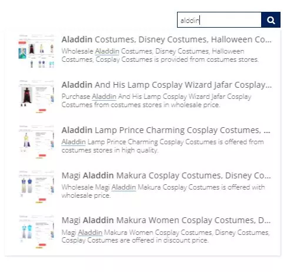Screen dimensions: 297x272
Task: Click the underlined Aladdin in the last result description
Action: pyautogui.click(x=90, y=233)
